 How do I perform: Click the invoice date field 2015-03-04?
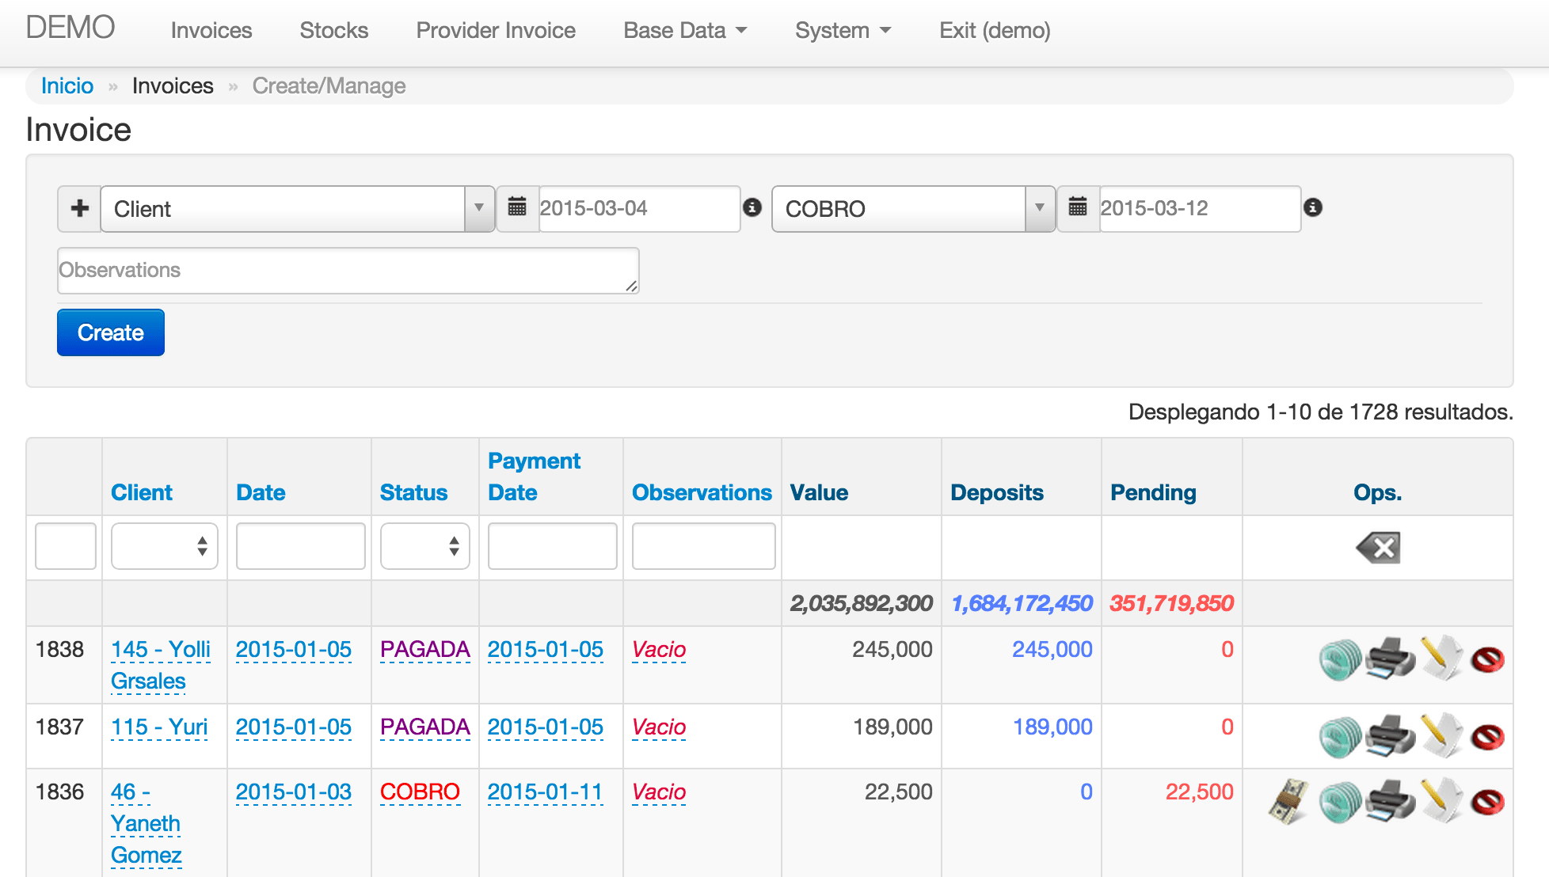[x=639, y=208]
